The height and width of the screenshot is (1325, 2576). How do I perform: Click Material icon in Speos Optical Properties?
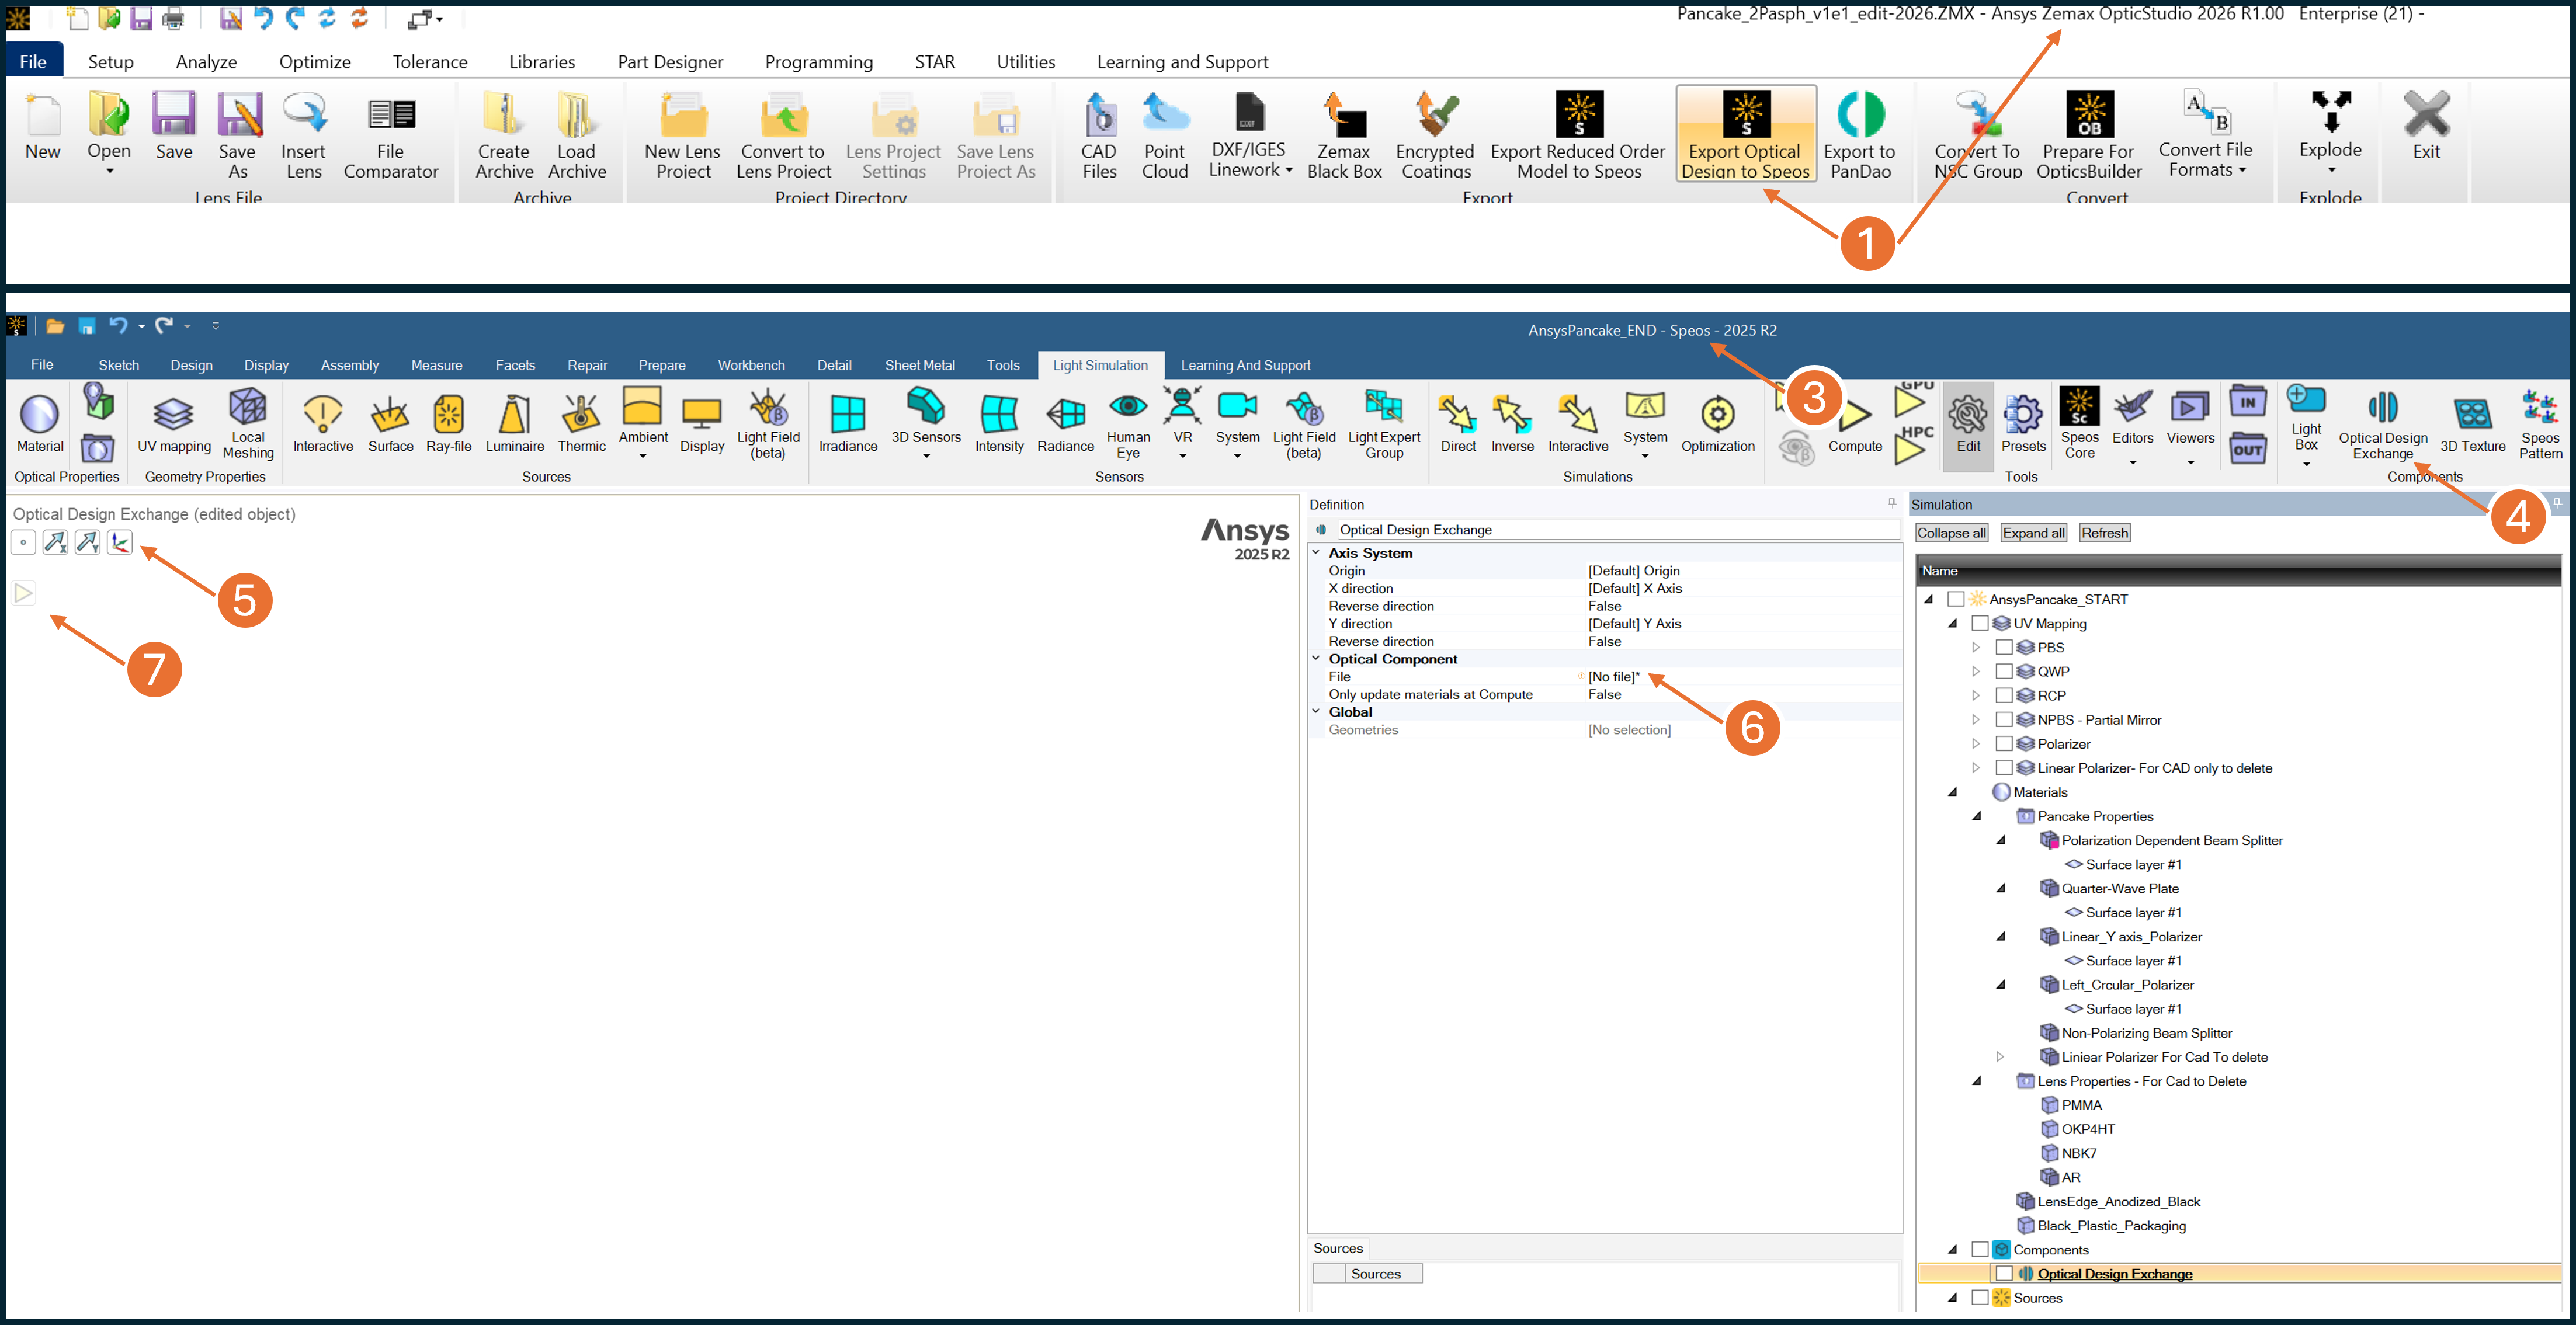pos(40,422)
